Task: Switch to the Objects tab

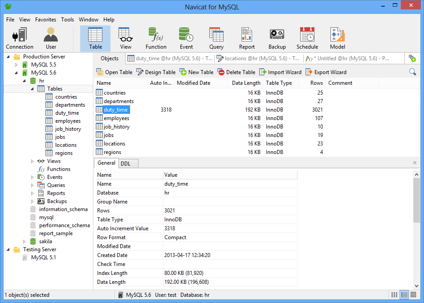Action: click(110, 58)
